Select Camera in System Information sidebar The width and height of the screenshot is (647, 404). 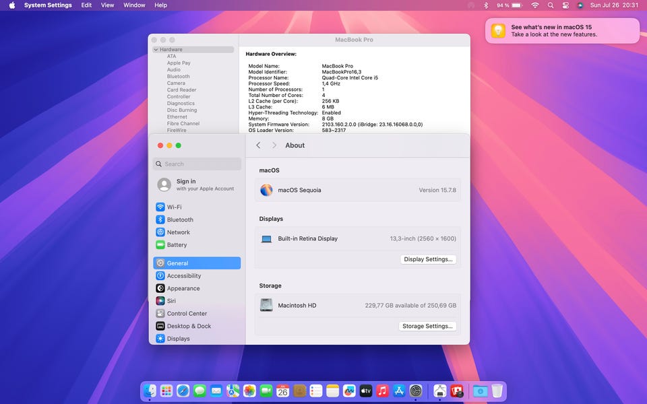176,83
